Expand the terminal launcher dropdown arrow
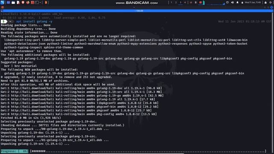274x154 pixels. [40, 3]
